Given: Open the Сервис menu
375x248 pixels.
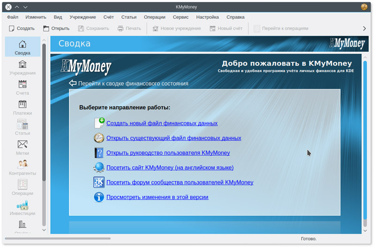Looking at the screenshot, I should pos(181,17).
